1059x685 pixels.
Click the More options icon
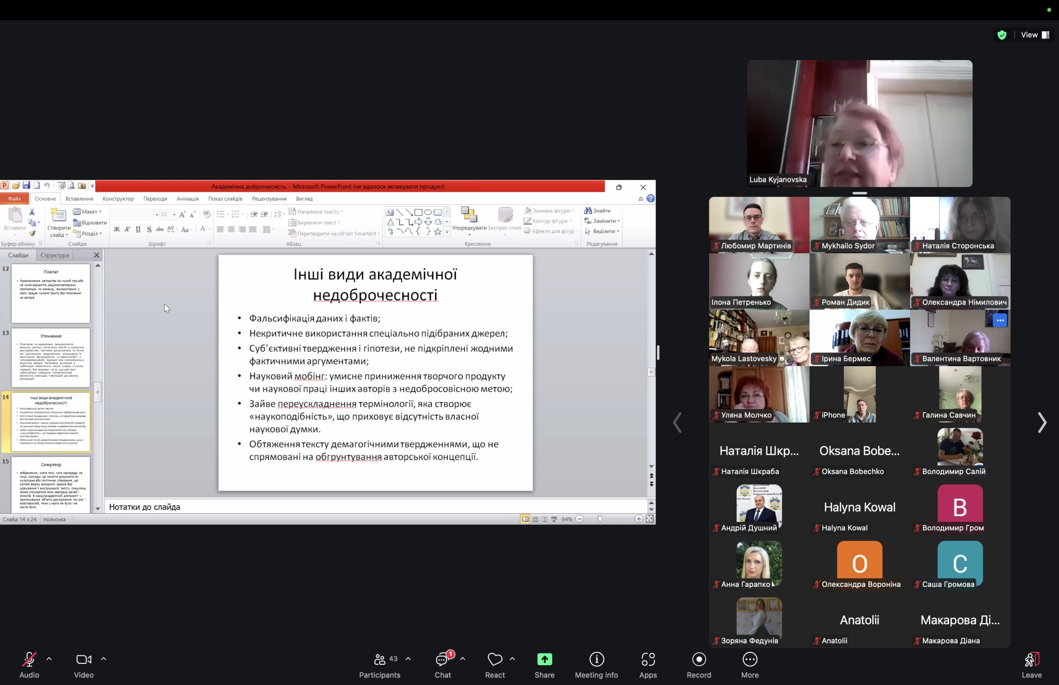coord(750,660)
